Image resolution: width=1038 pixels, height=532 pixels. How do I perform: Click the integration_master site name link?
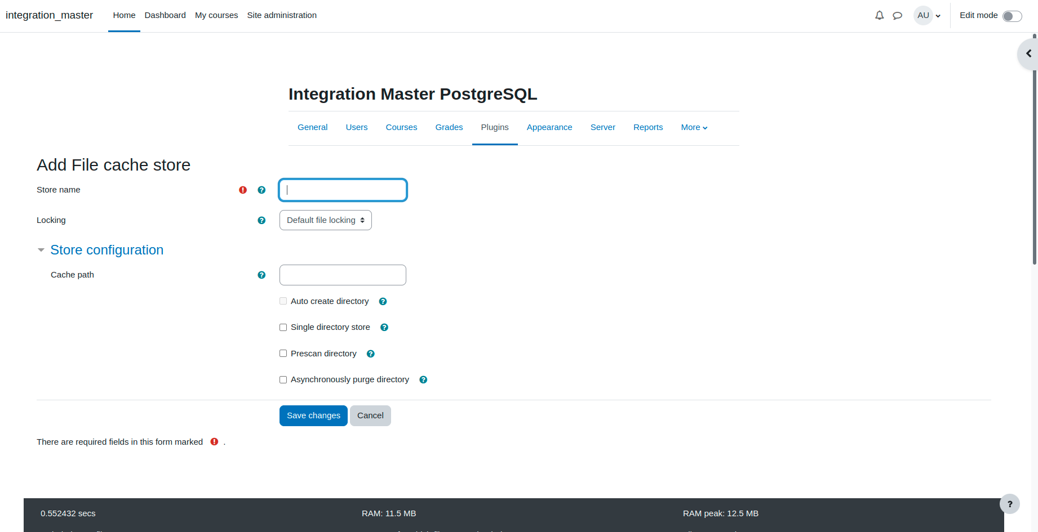pos(50,15)
